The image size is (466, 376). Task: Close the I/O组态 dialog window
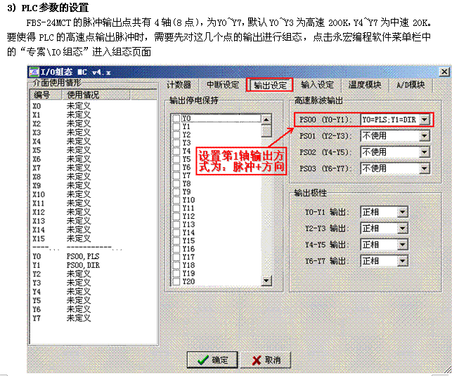pyautogui.click(x=444, y=72)
